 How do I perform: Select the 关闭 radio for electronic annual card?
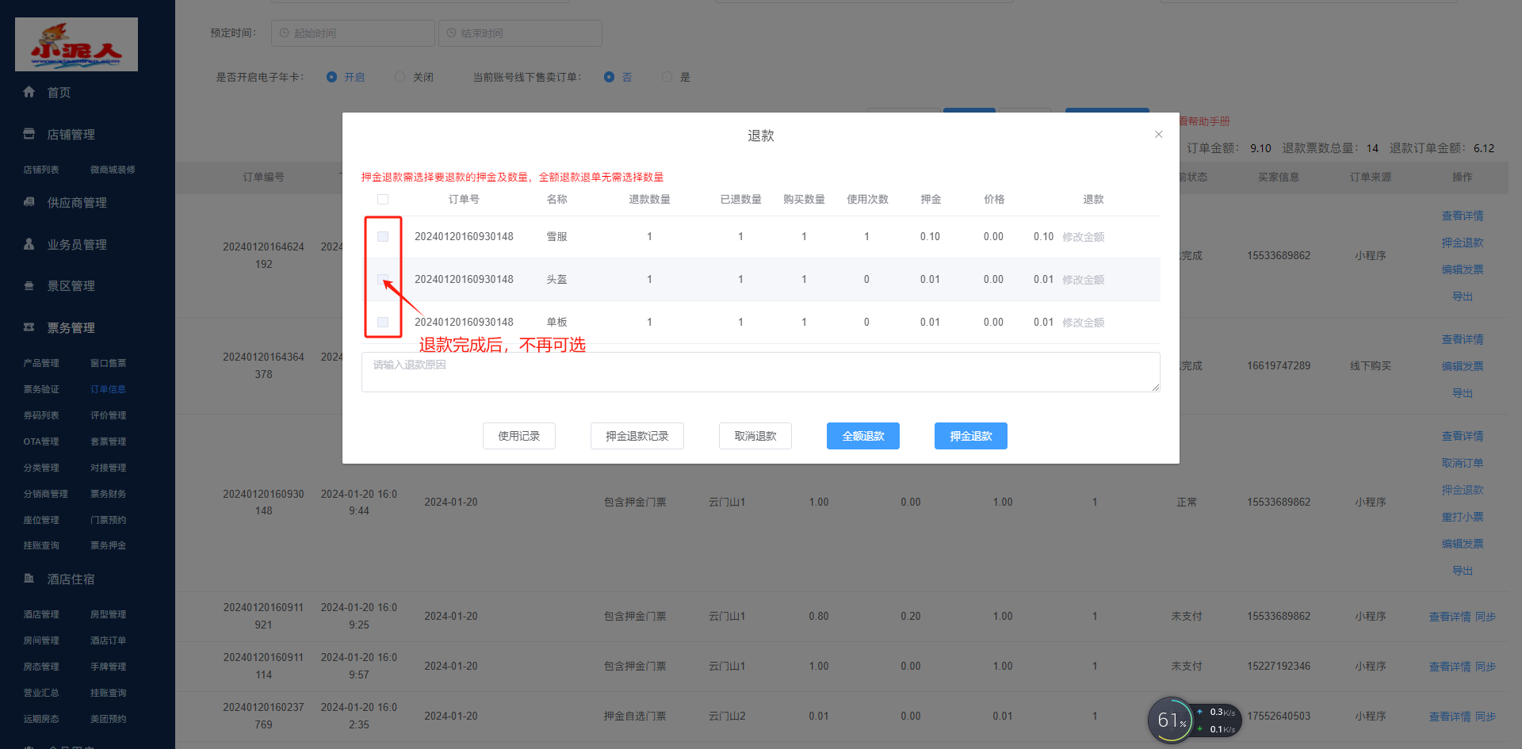tap(400, 77)
